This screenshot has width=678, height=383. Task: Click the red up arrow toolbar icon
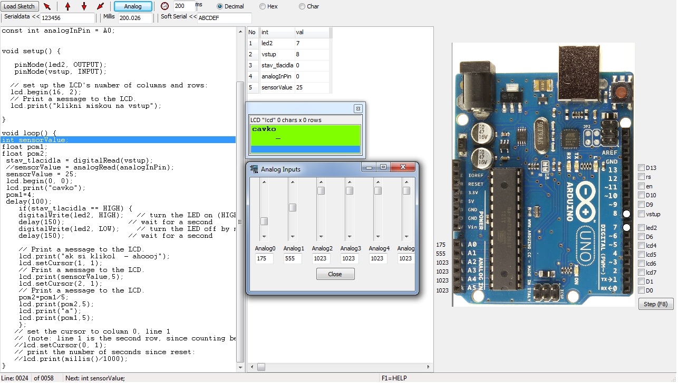(x=67, y=6)
